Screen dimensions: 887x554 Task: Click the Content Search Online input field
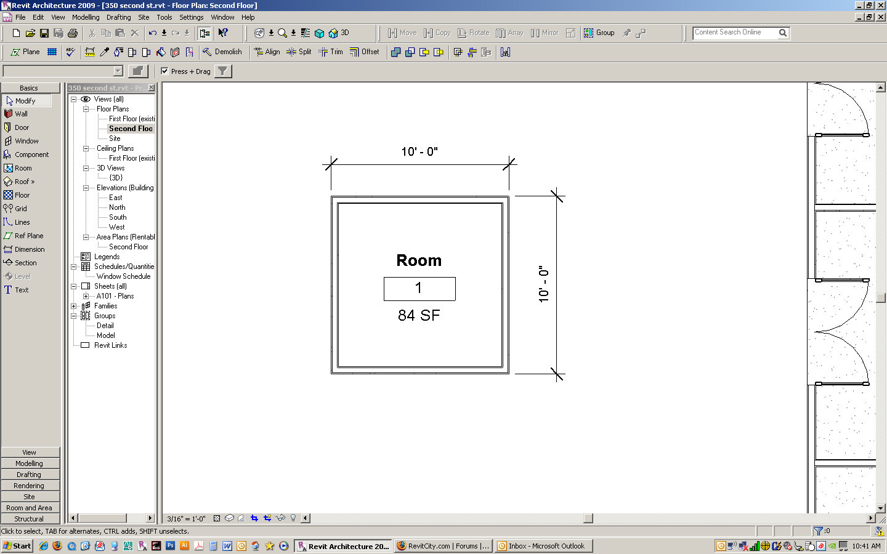coord(735,33)
